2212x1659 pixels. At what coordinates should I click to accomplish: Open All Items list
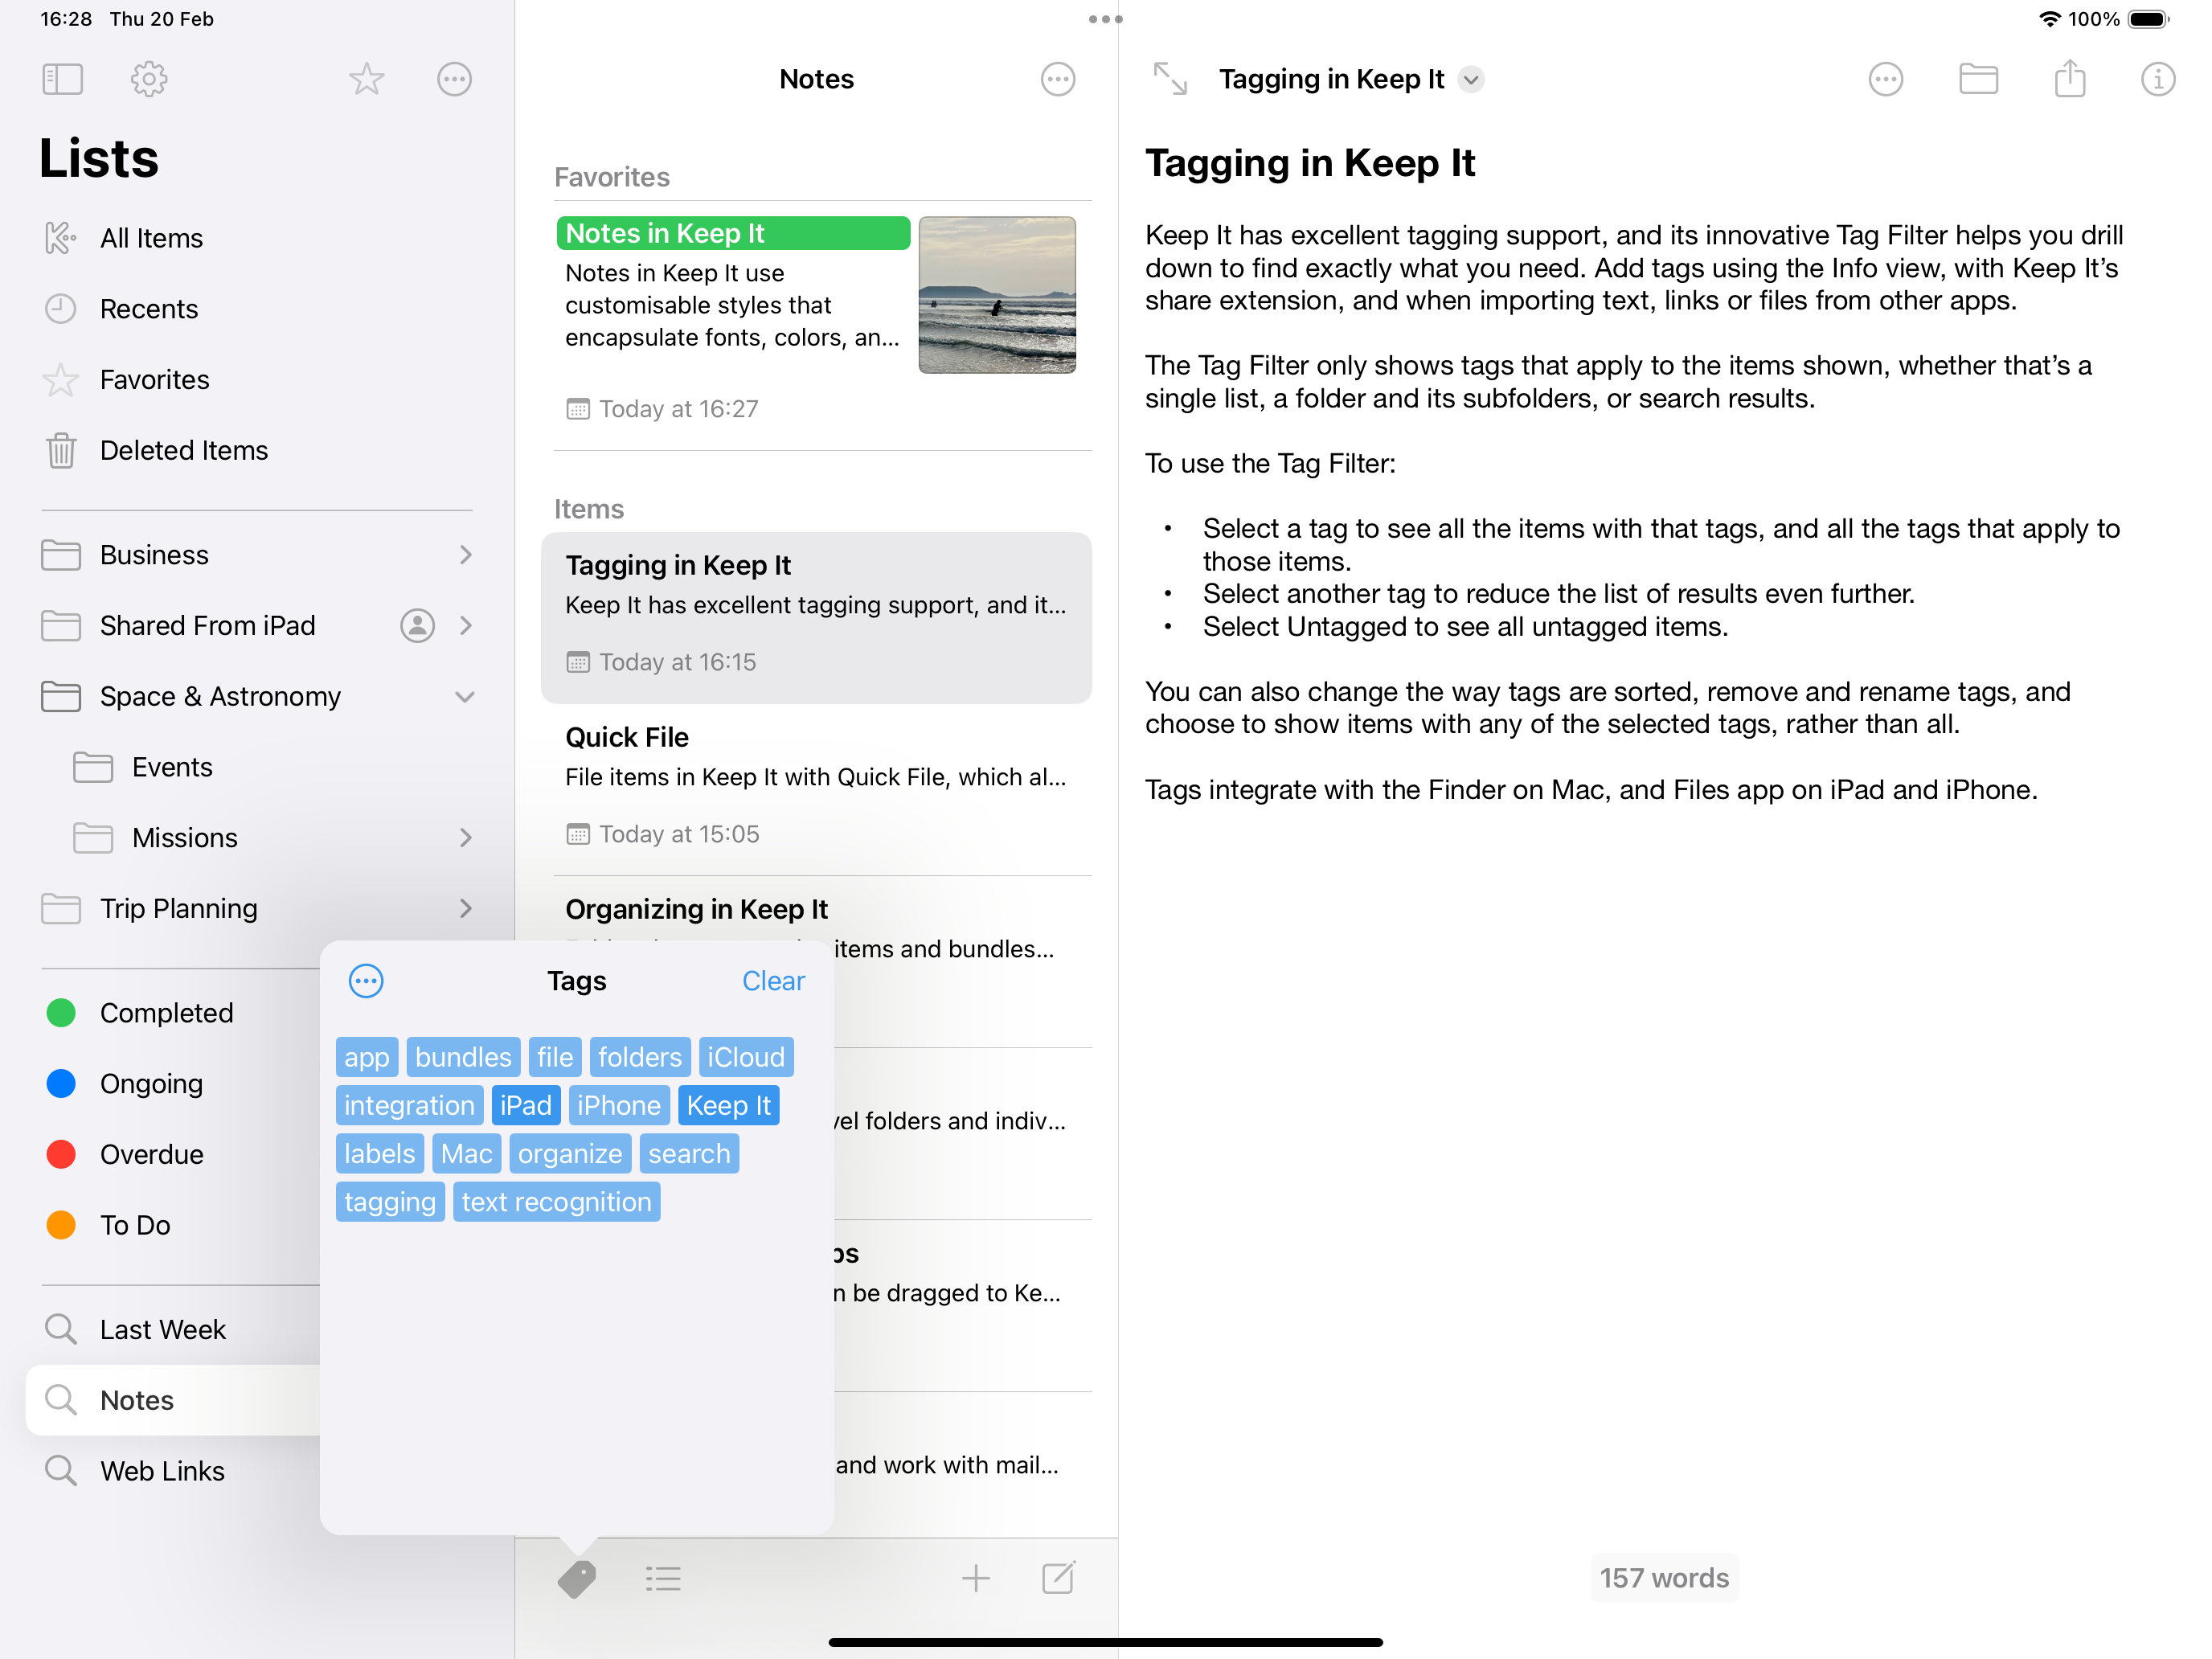[257, 238]
